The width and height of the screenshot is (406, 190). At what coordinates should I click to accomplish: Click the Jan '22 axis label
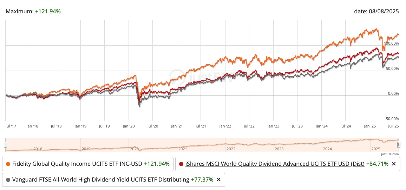coord(225,126)
